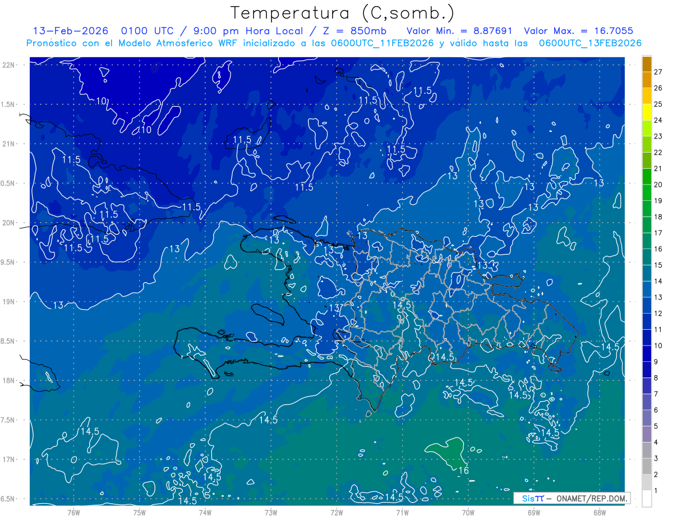Click the topmost dark-orange swatch above 27

[647, 65]
